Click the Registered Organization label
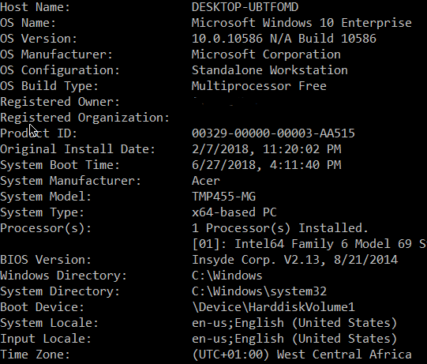The image size is (427, 364). 84,118
